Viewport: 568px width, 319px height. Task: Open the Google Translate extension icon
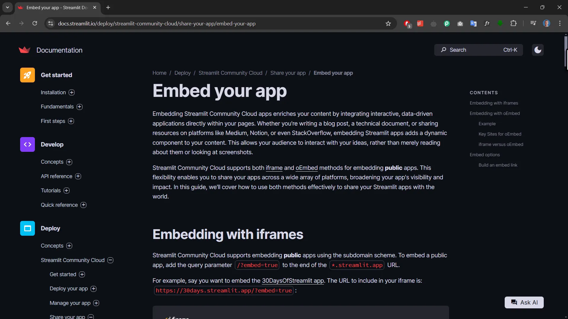coord(474,24)
